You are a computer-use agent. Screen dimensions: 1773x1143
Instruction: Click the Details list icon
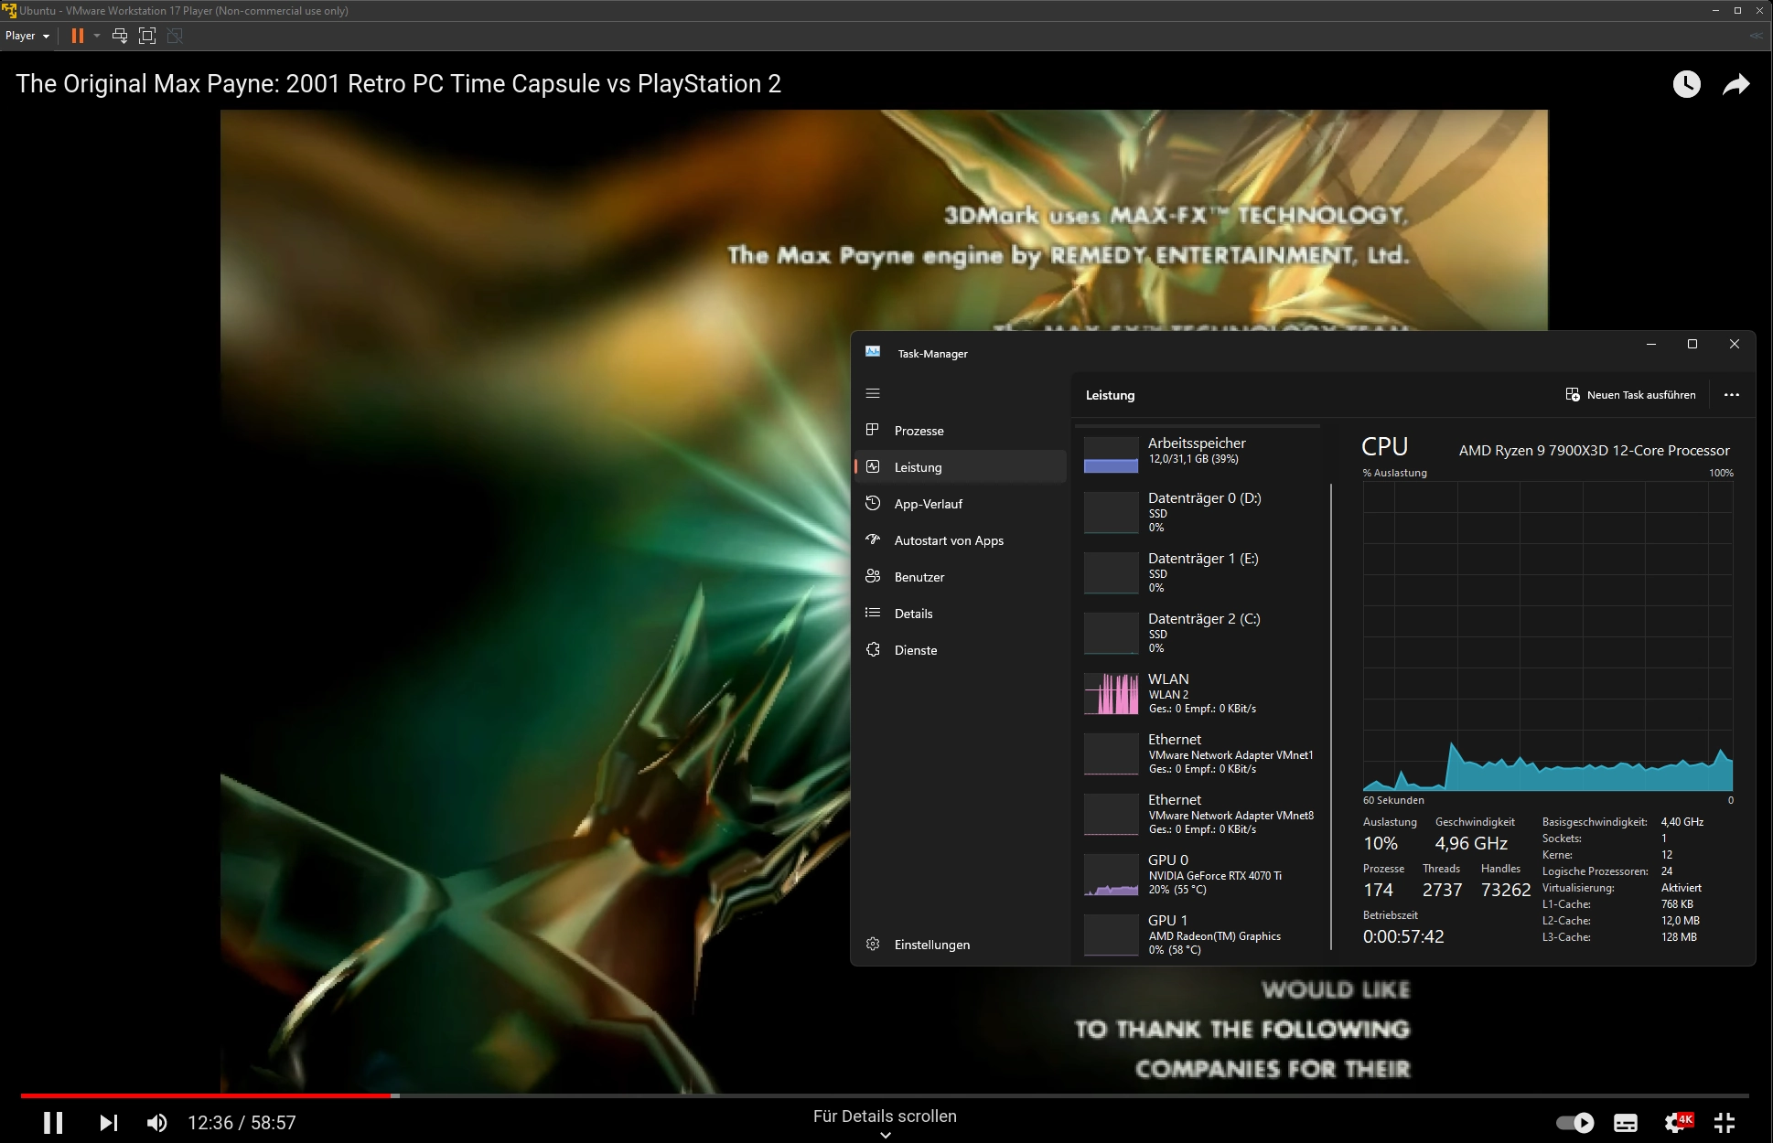[873, 613]
